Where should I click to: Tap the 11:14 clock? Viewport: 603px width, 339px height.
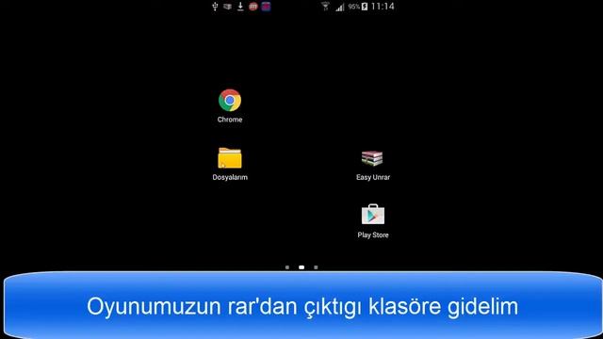(x=383, y=7)
